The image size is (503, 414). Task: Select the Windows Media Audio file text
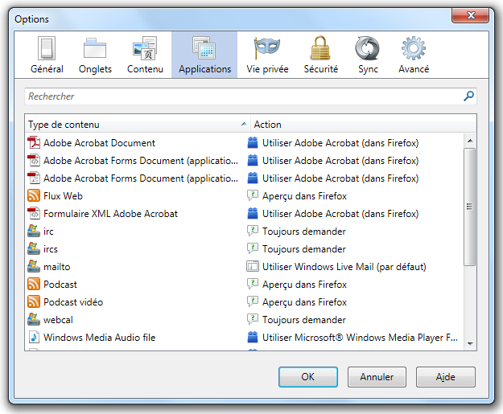pos(100,337)
